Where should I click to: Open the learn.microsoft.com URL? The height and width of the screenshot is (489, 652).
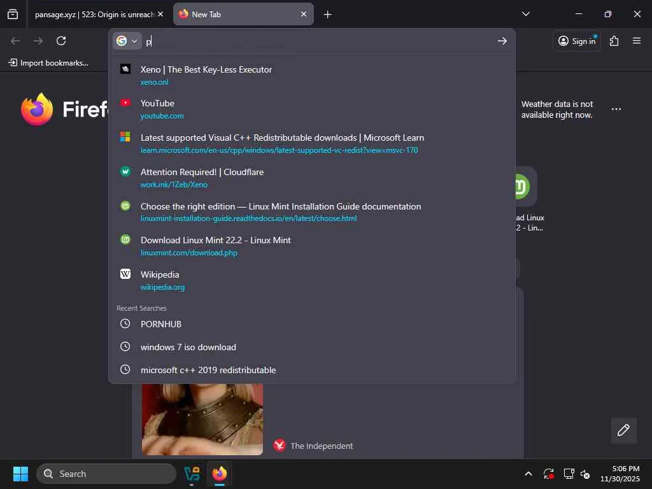click(279, 150)
